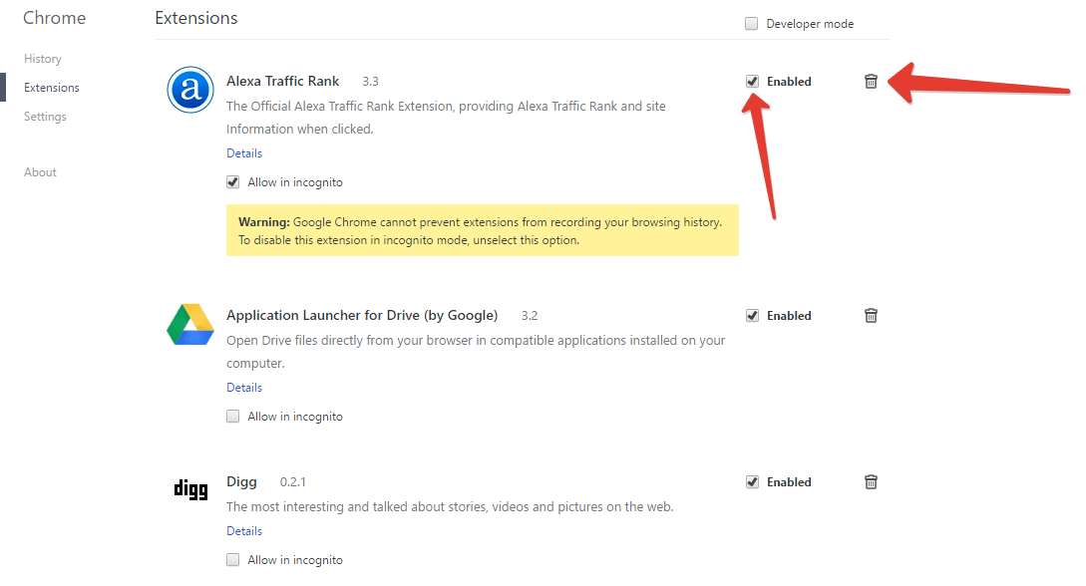Click the yellow incognito warning message
The image size is (1086, 586).
pyautogui.click(x=482, y=230)
